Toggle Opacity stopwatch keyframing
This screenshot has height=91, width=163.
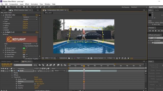click(16, 88)
